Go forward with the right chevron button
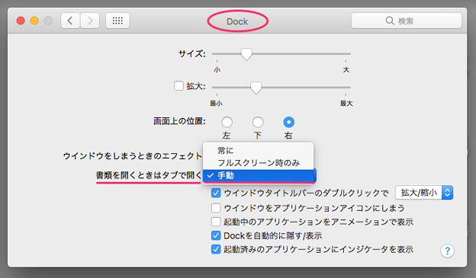This screenshot has height=278, width=476. 90,21
